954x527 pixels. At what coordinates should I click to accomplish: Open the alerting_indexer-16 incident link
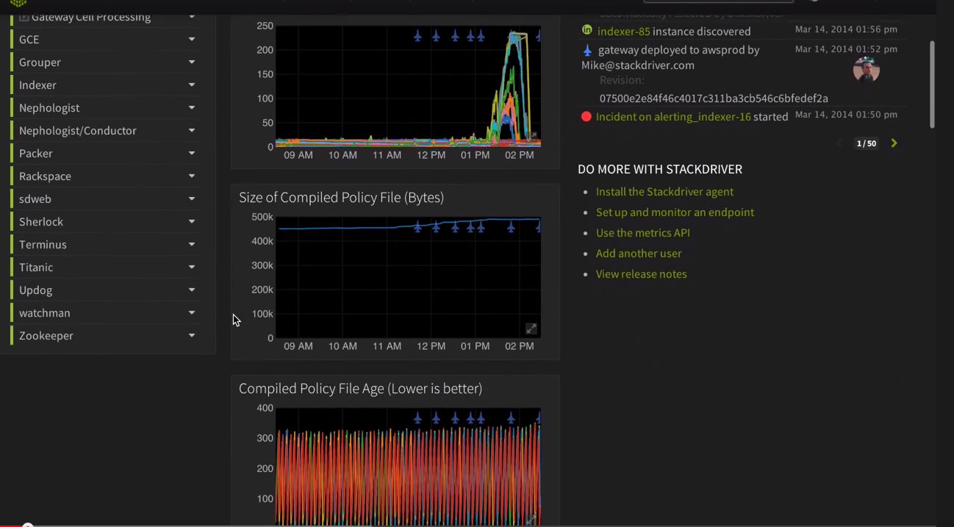coord(673,116)
